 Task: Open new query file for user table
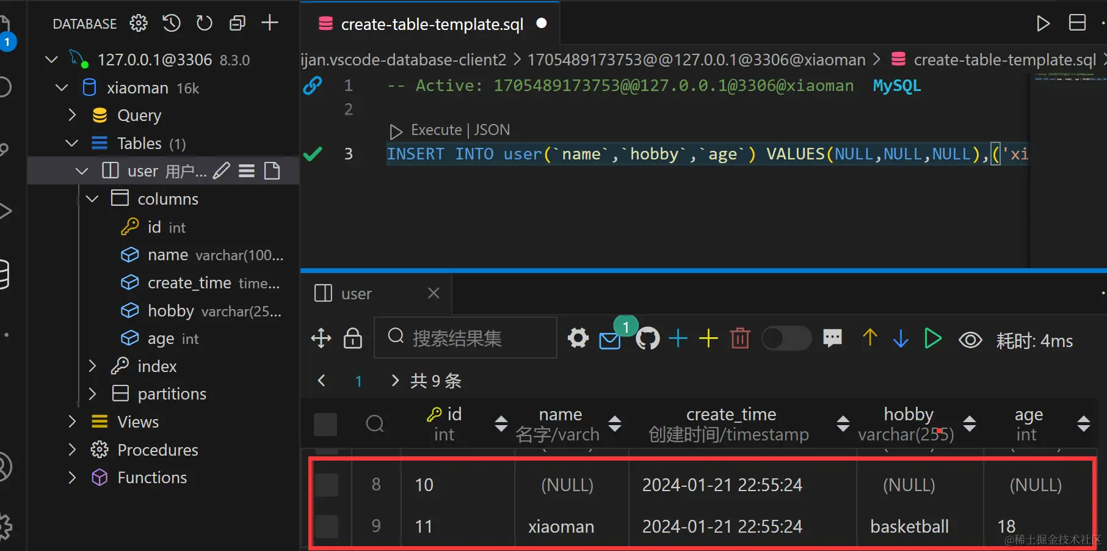272,171
